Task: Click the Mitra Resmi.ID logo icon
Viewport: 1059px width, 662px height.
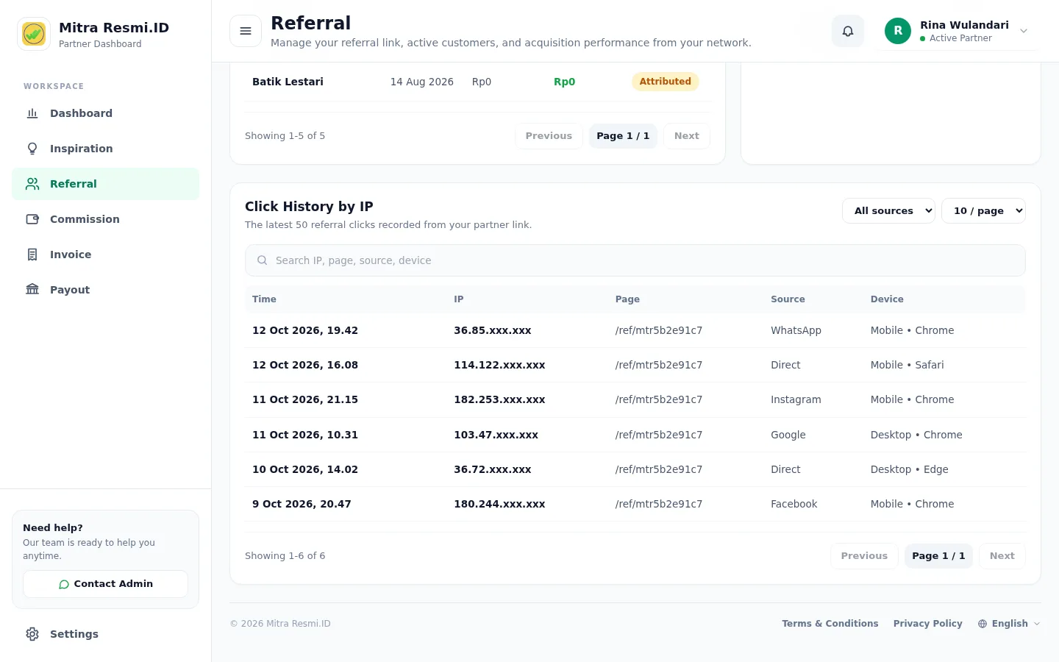Action: click(x=34, y=34)
